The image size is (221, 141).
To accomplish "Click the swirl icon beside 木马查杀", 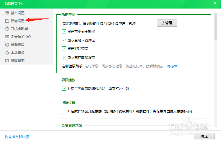I will point(7,53).
